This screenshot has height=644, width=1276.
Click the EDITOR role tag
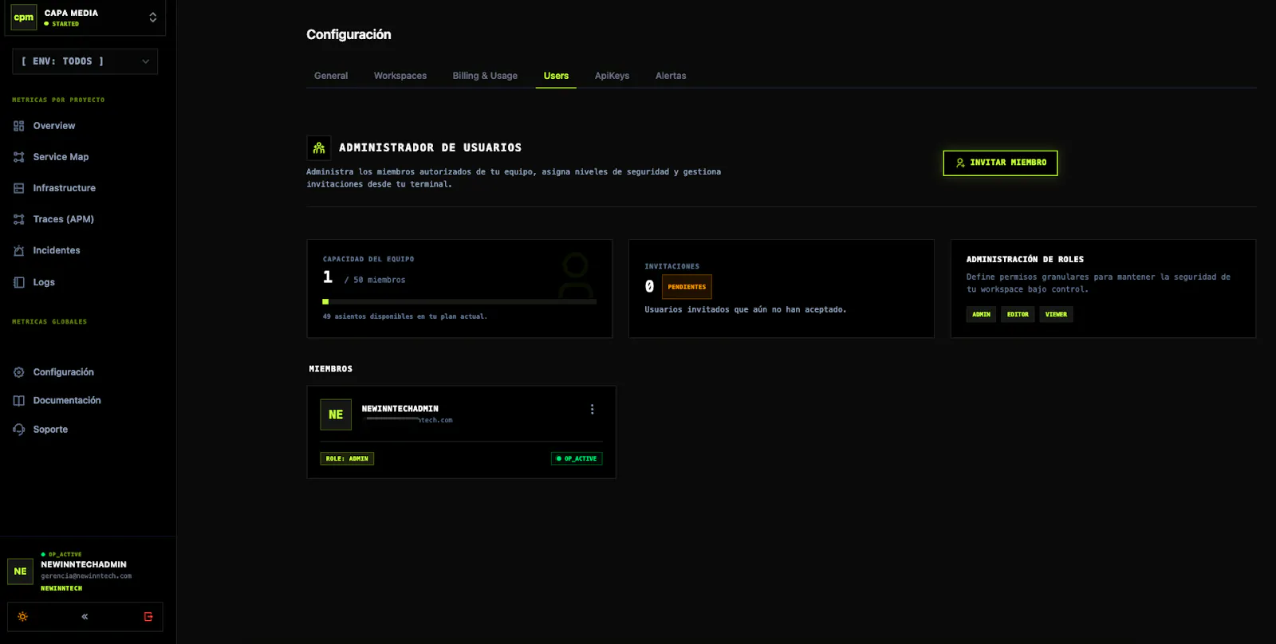point(1018,315)
